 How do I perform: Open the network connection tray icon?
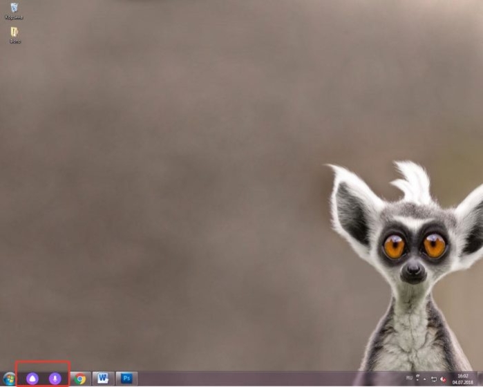click(434, 379)
